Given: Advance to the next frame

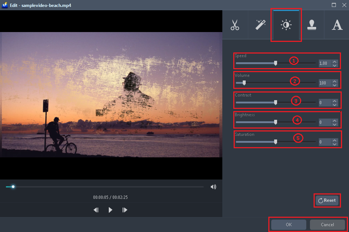Looking at the screenshot, I should pyautogui.click(x=124, y=210).
